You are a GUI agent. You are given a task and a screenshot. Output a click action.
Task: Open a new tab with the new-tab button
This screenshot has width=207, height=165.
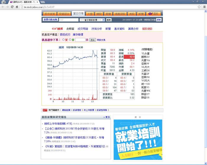click(43, 2)
